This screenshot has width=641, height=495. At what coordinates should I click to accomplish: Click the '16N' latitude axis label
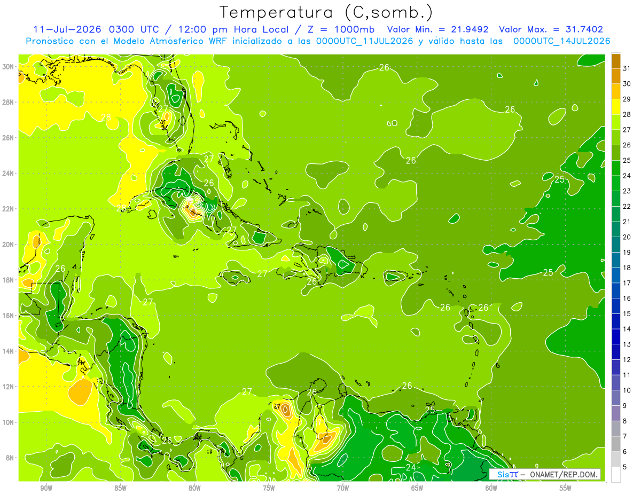(9, 316)
